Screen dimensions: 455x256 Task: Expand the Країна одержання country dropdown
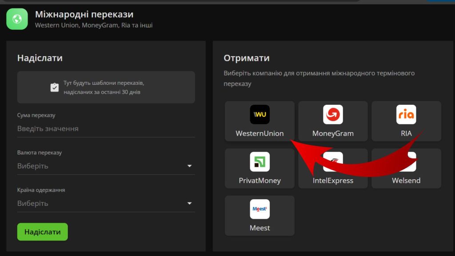(106, 203)
